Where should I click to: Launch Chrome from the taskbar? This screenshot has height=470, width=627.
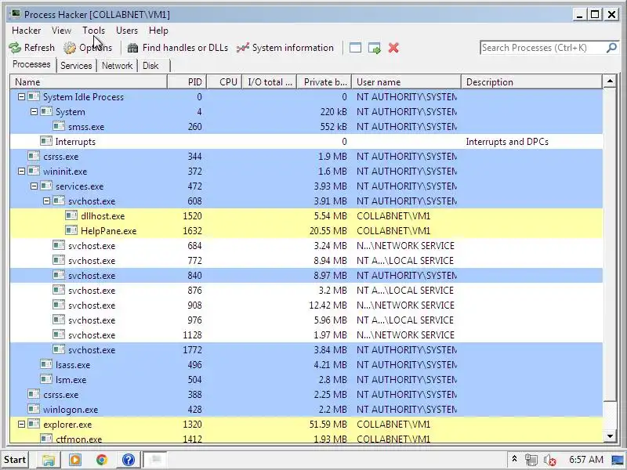tap(102, 460)
